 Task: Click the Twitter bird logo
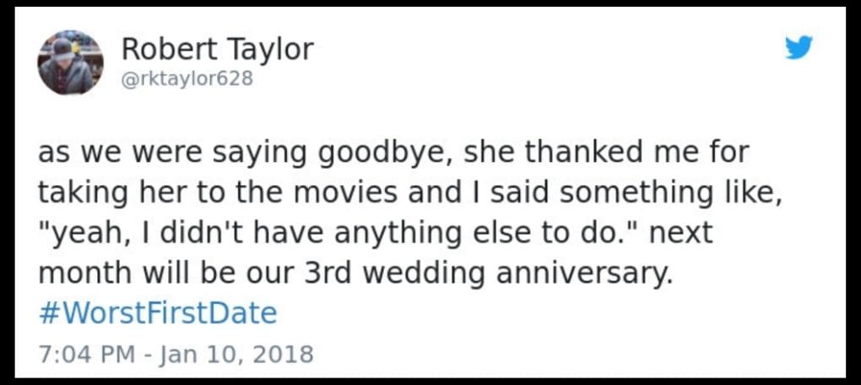[798, 48]
